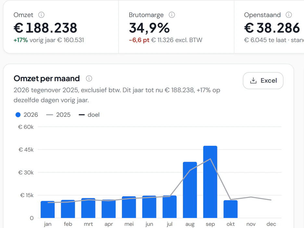The width and height of the screenshot is (304, 228).
Task: Click the jan month label
Action: coord(48,224)
